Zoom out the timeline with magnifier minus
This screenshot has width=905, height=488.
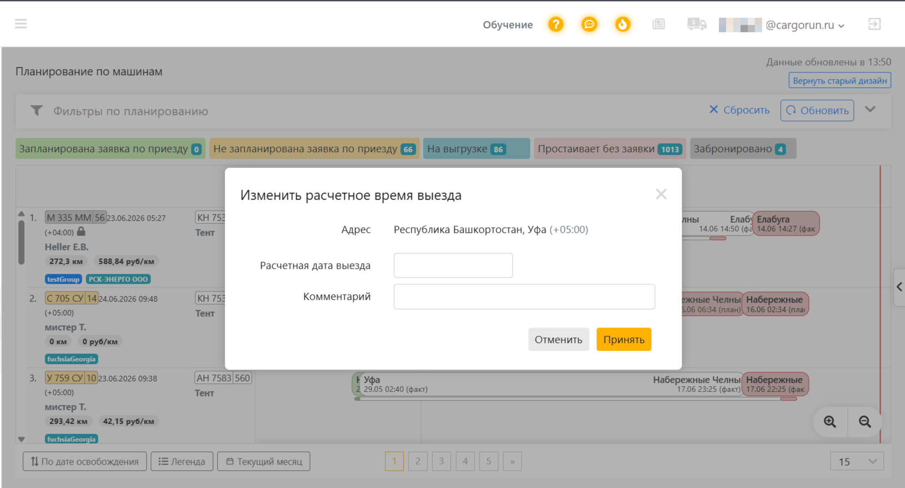[865, 422]
